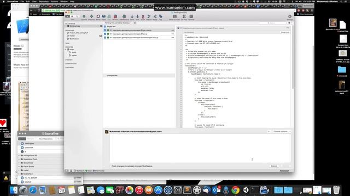Click the commit history clock button
Image resolution: width=350 pixels, height=196 pixels.
click(269, 132)
